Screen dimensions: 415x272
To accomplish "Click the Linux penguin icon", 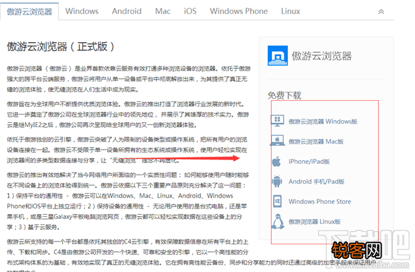I will click(277, 222).
